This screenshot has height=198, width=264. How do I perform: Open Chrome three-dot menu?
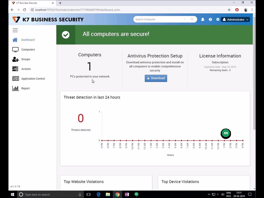pos(252,10)
